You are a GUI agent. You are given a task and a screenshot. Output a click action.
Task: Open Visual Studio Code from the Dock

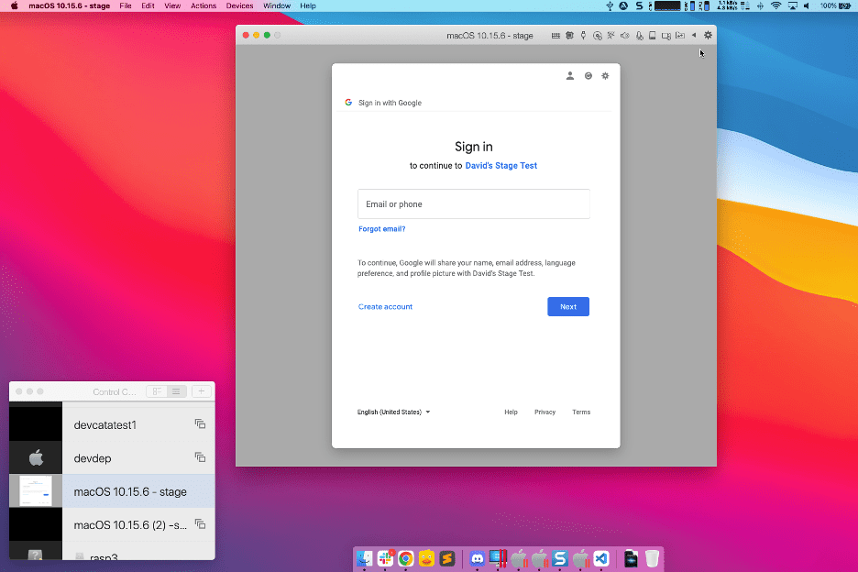(600, 558)
